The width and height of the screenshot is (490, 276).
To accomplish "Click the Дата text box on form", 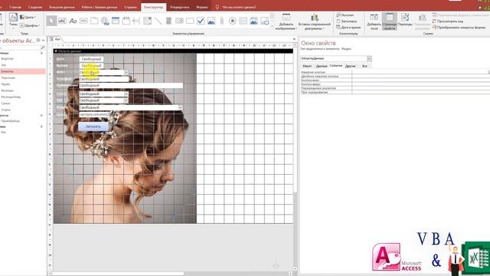I will click(91, 59).
